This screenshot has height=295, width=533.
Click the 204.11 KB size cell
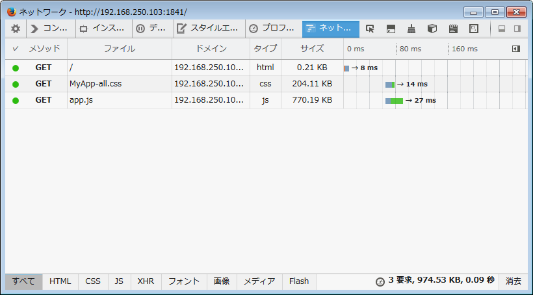(x=312, y=84)
